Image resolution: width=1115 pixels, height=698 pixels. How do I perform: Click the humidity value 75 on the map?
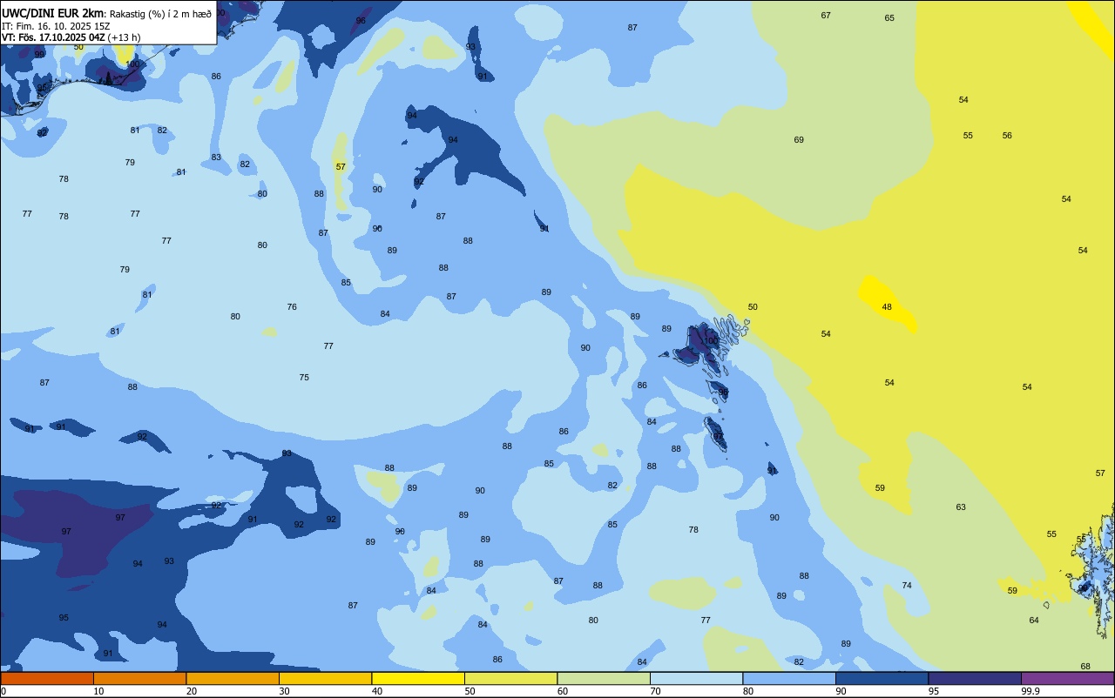point(304,378)
